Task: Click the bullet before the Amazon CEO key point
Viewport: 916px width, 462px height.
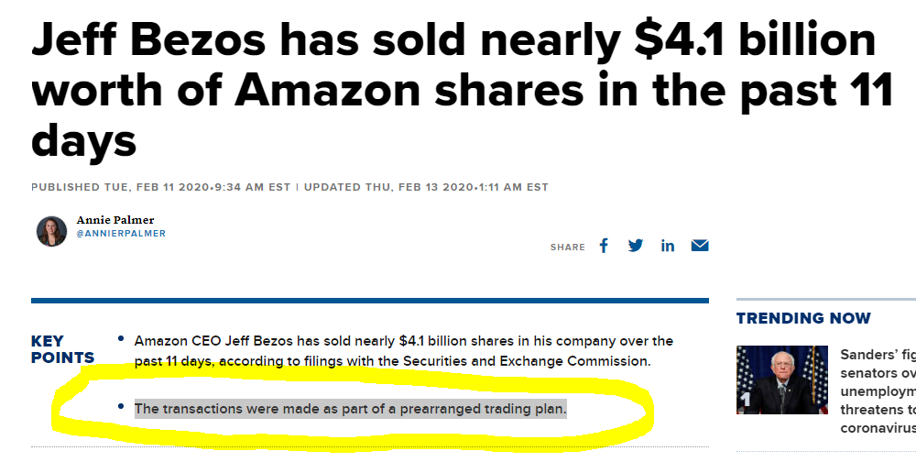Action: (x=121, y=338)
